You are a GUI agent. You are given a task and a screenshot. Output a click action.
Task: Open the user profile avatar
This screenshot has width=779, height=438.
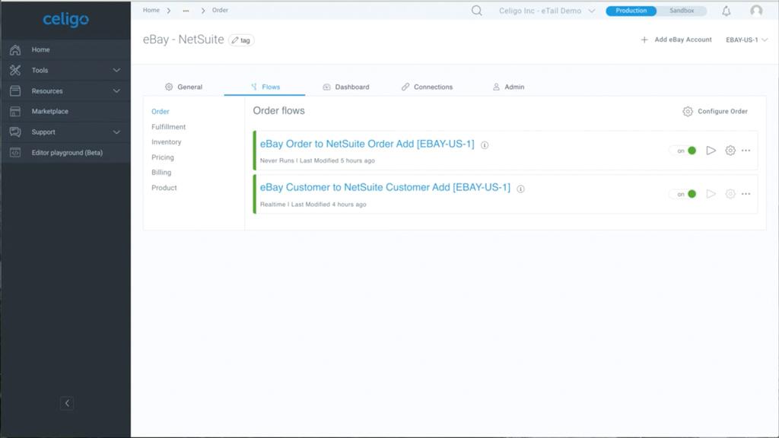coord(756,11)
